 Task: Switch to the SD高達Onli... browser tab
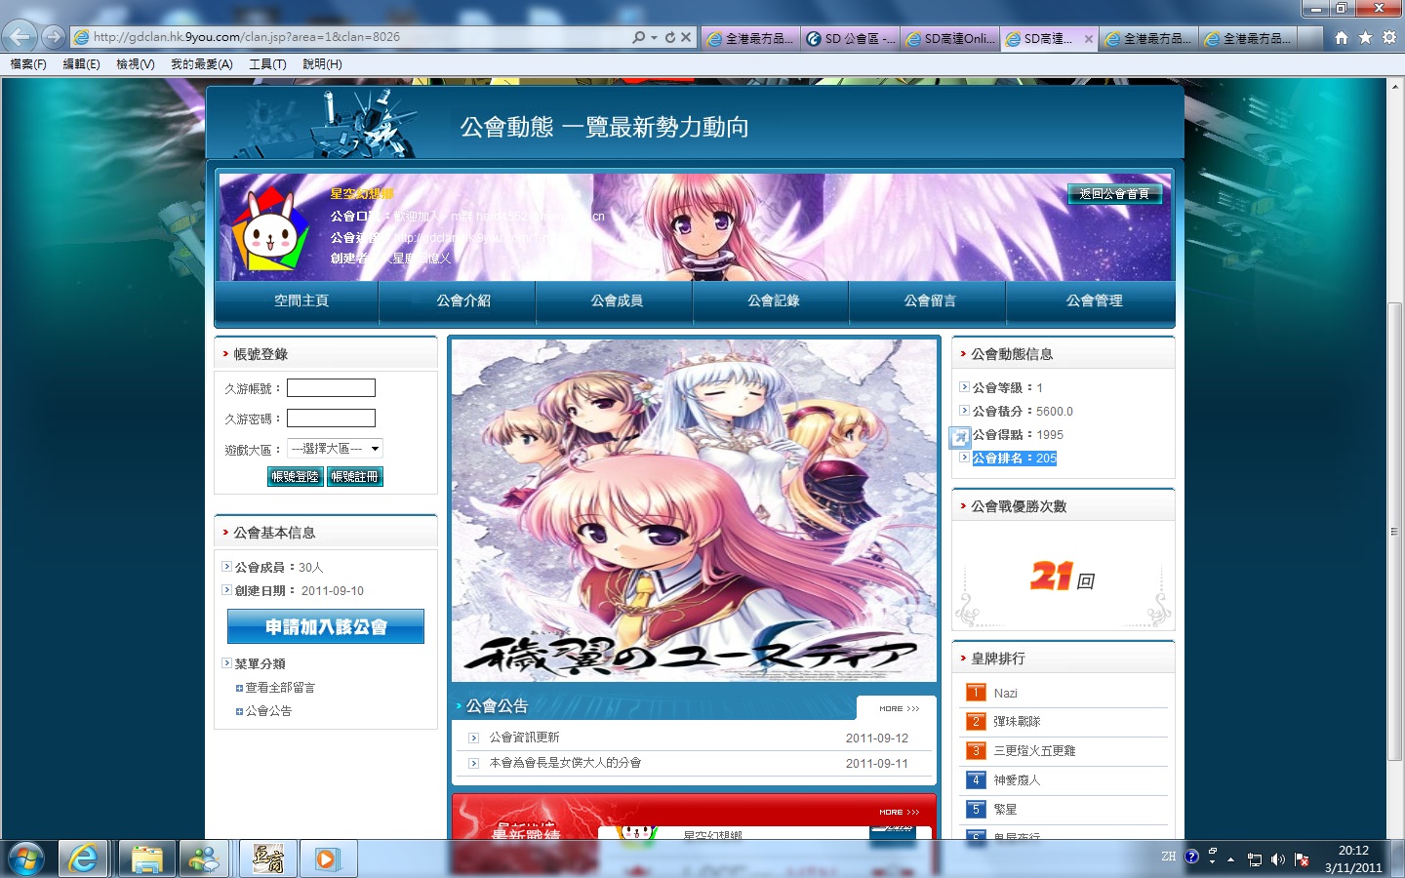(x=950, y=39)
